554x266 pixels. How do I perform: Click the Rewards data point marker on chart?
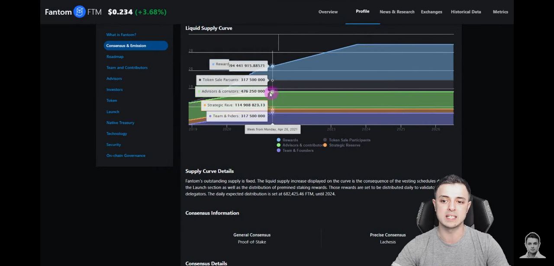[272, 66]
